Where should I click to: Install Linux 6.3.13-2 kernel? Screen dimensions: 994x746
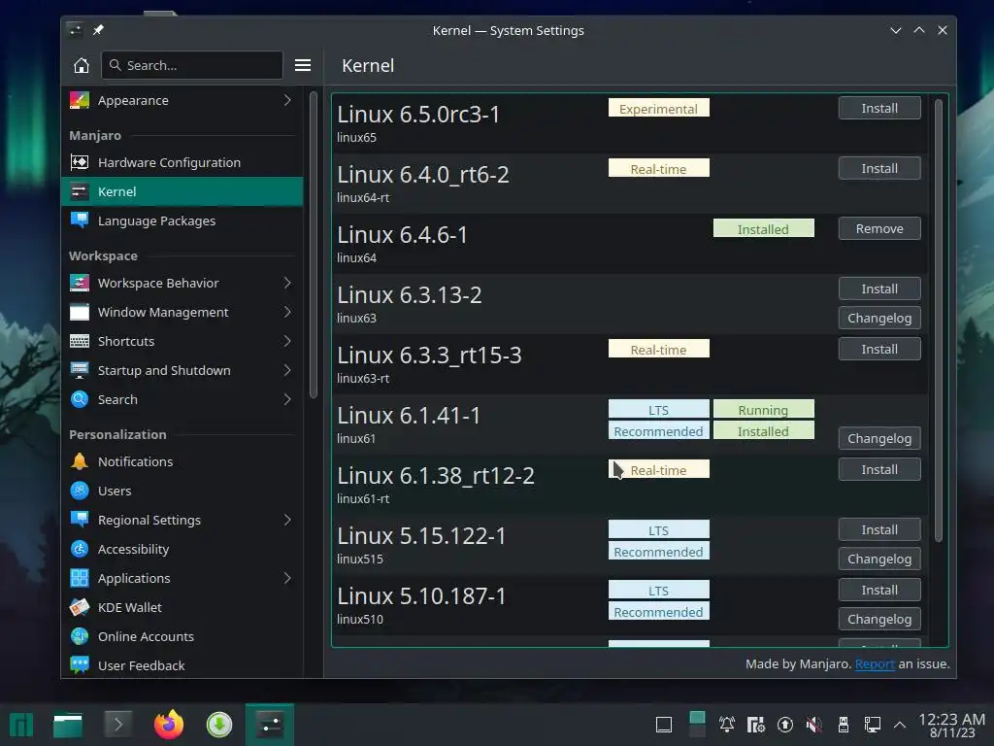[x=879, y=289]
